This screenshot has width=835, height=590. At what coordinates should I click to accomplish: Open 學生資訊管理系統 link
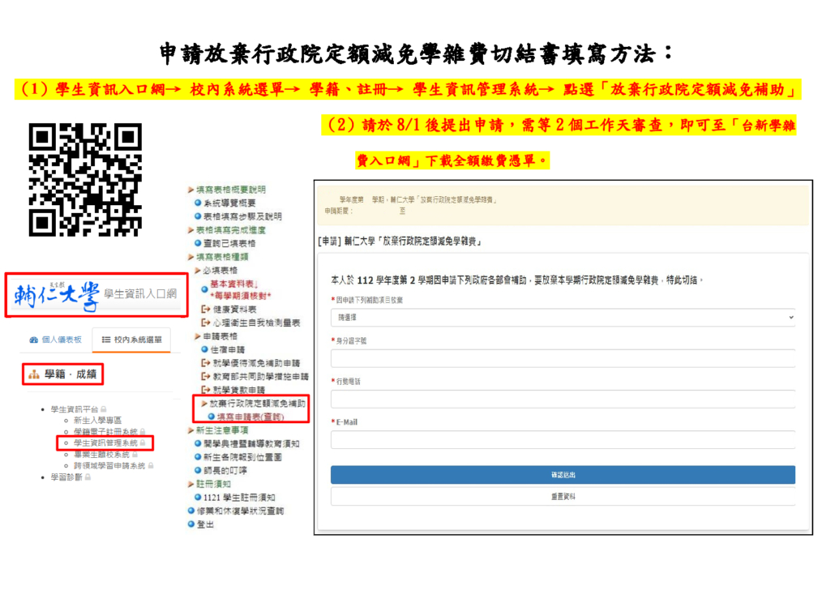(x=105, y=443)
